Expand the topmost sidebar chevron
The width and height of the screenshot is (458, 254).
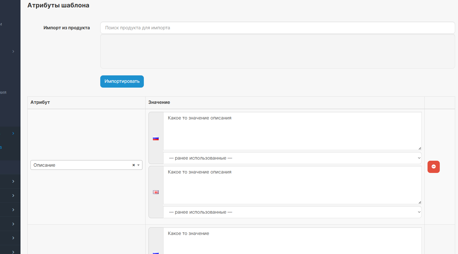click(x=13, y=51)
